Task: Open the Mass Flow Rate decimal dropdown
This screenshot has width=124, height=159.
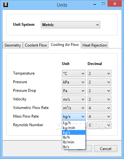Action: point(99,116)
